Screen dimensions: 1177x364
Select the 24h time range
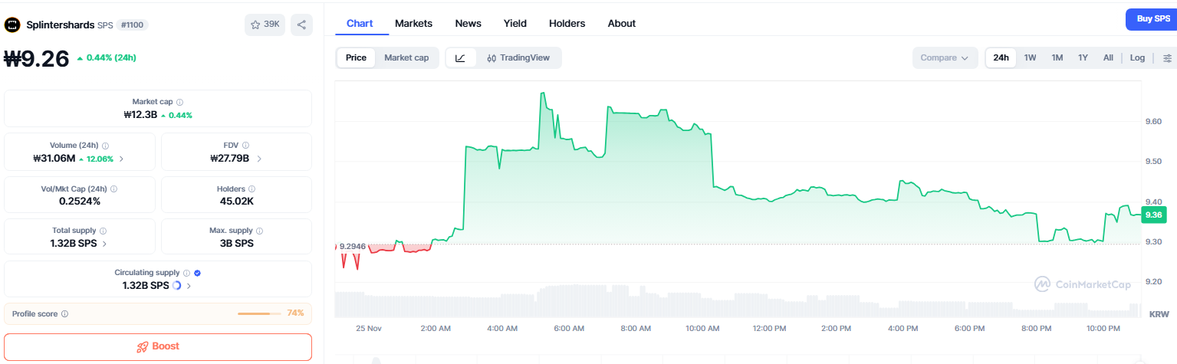pyautogui.click(x=1001, y=57)
